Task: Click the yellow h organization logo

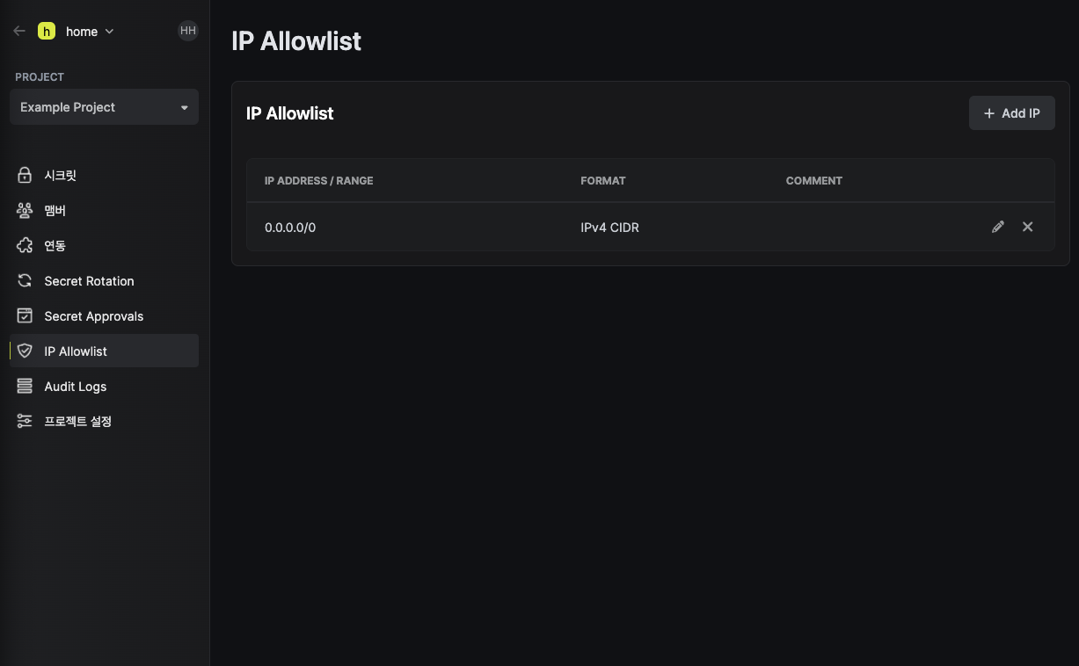Action: pos(47,31)
